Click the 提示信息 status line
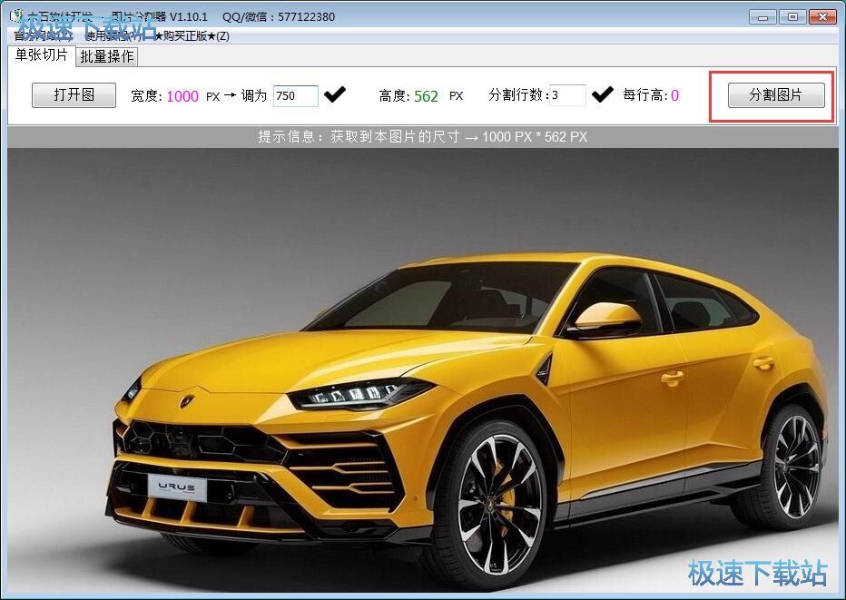This screenshot has height=600, width=846. pos(423,136)
